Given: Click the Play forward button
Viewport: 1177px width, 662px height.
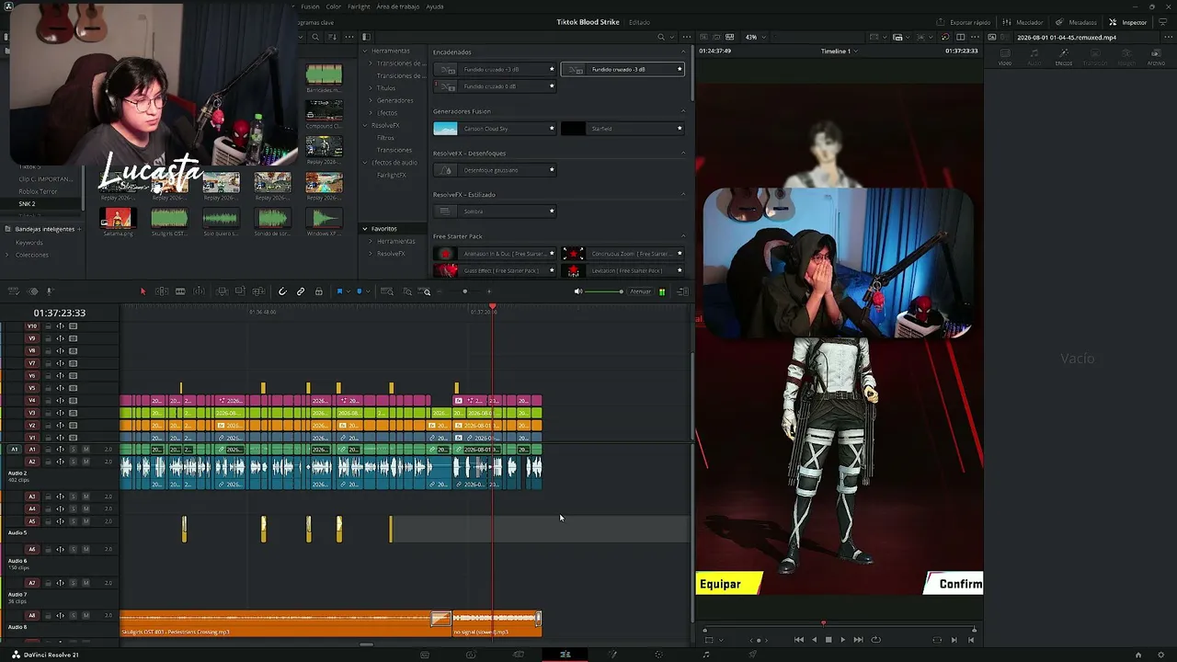Looking at the screenshot, I should (842, 640).
